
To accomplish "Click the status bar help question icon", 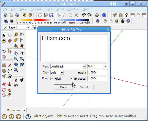I will pos(28,117).
